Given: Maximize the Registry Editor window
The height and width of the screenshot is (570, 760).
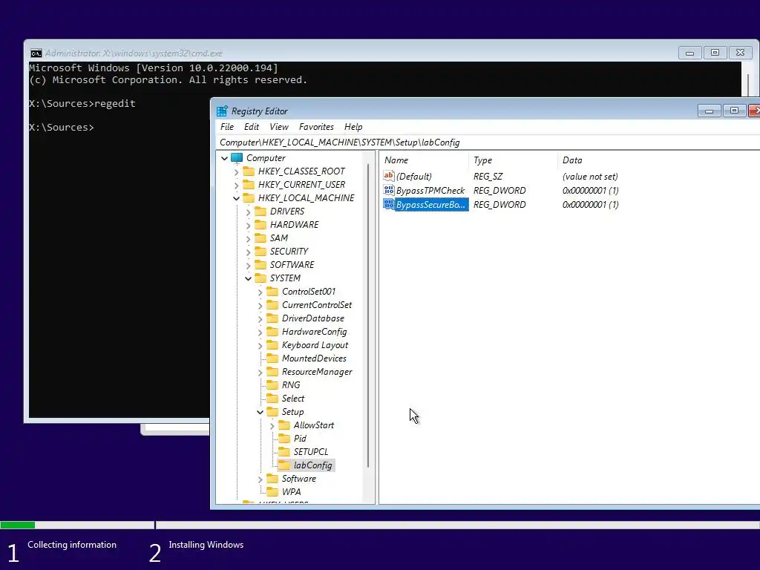Looking at the screenshot, I should pyautogui.click(x=734, y=111).
